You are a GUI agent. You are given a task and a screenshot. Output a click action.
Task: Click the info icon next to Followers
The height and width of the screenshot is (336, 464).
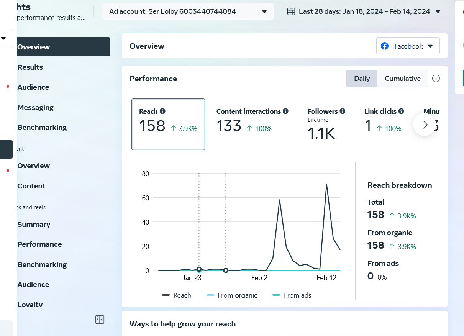[343, 111]
